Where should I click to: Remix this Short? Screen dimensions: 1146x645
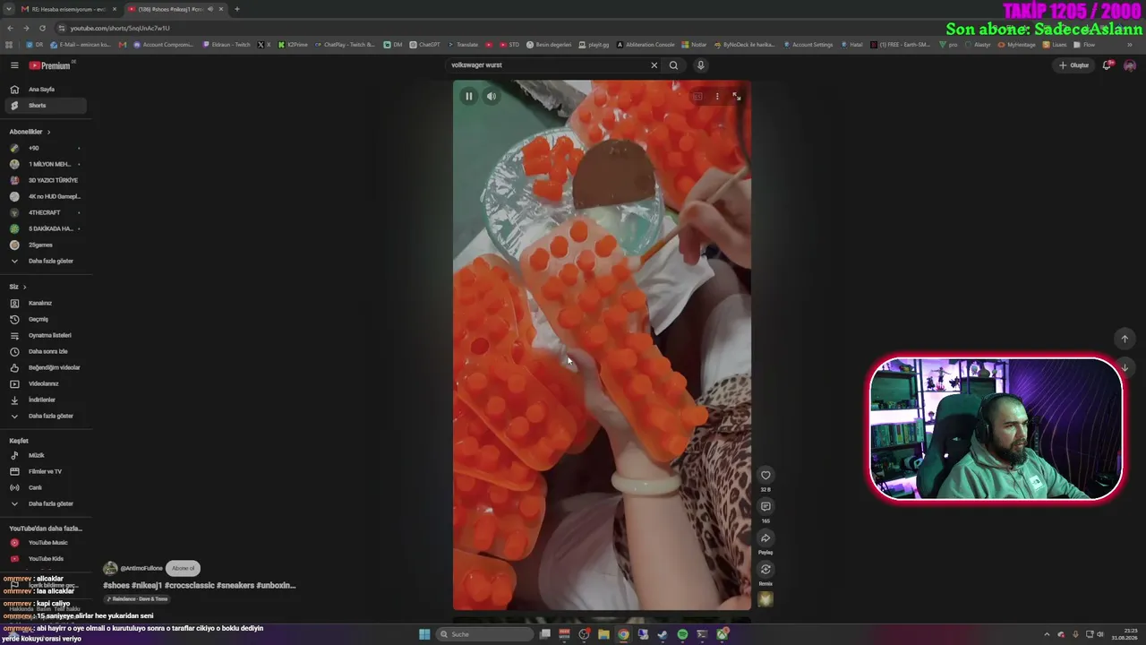click(765, 569)
